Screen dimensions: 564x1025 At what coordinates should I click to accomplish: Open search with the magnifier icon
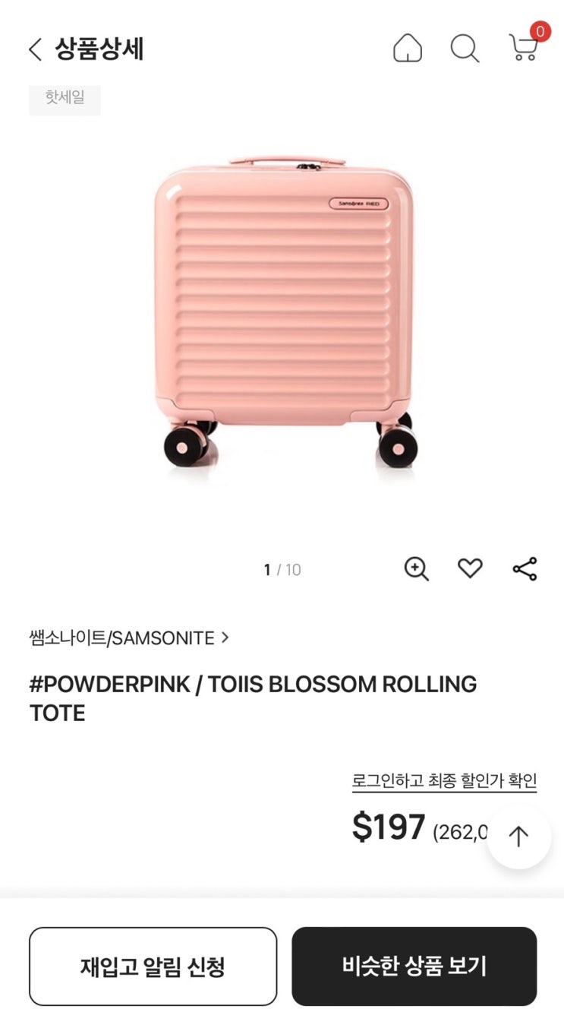pyautogui.click(x=465, y=49)
